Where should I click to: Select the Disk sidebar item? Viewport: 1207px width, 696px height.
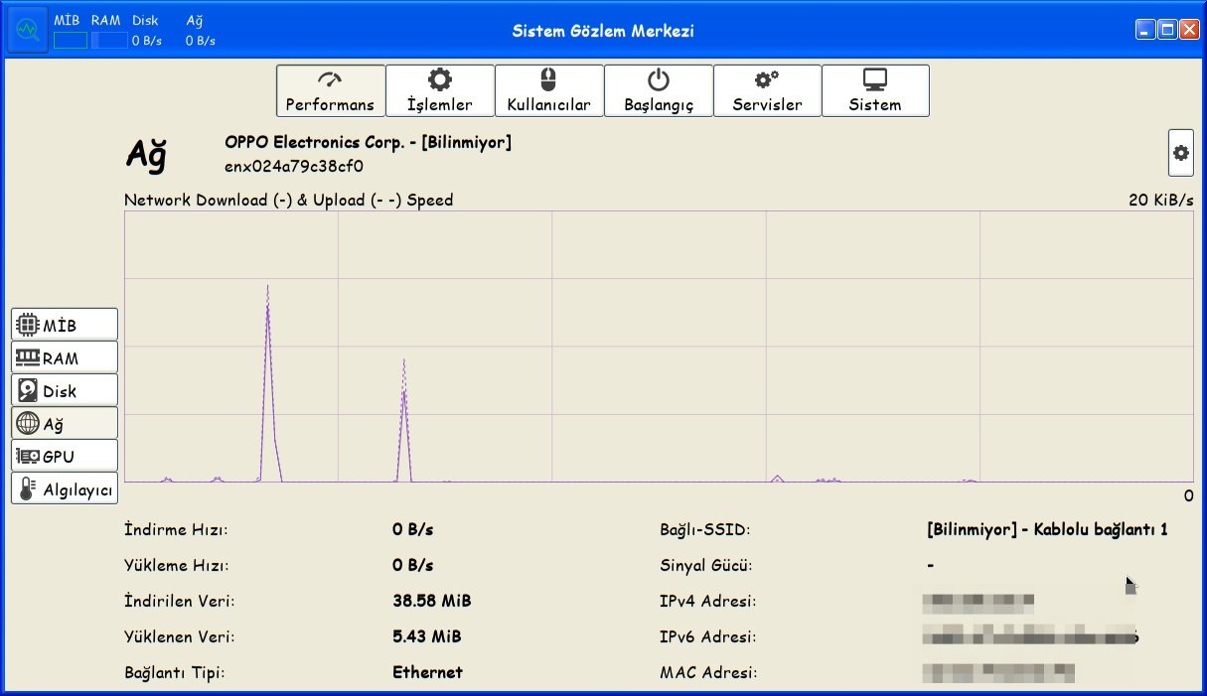click(x=65, y=390)
